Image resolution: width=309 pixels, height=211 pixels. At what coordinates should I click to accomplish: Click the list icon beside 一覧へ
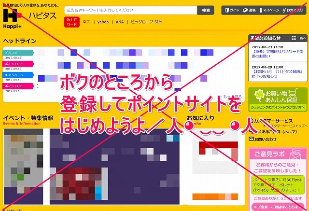pos(294,38)
